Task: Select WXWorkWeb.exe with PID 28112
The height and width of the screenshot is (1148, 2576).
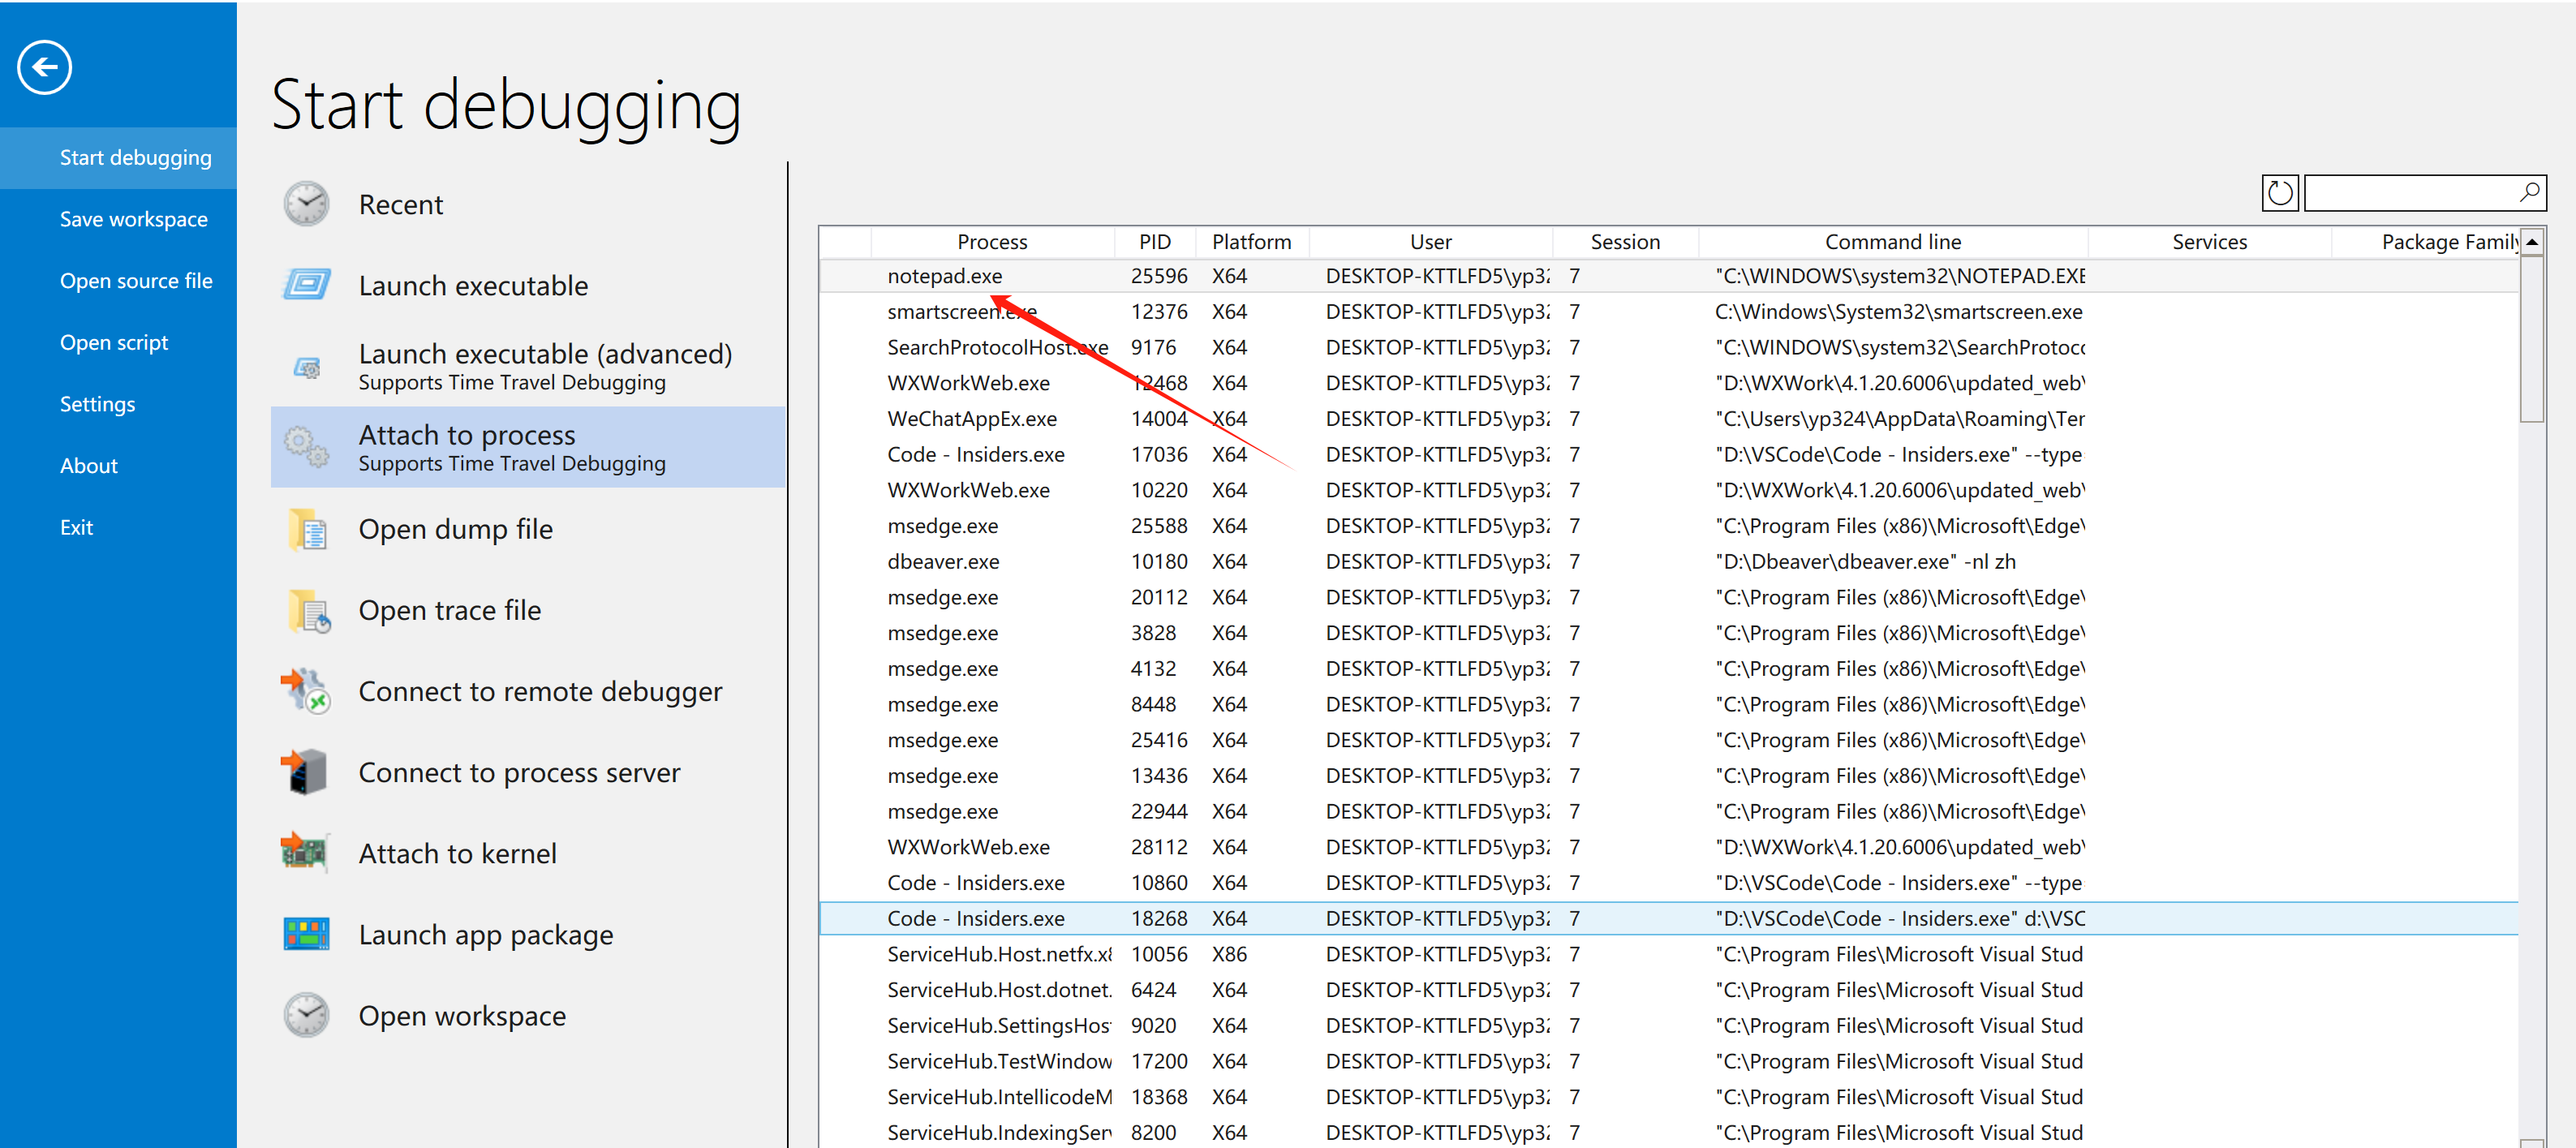Action: click(x=1669, y=847)
